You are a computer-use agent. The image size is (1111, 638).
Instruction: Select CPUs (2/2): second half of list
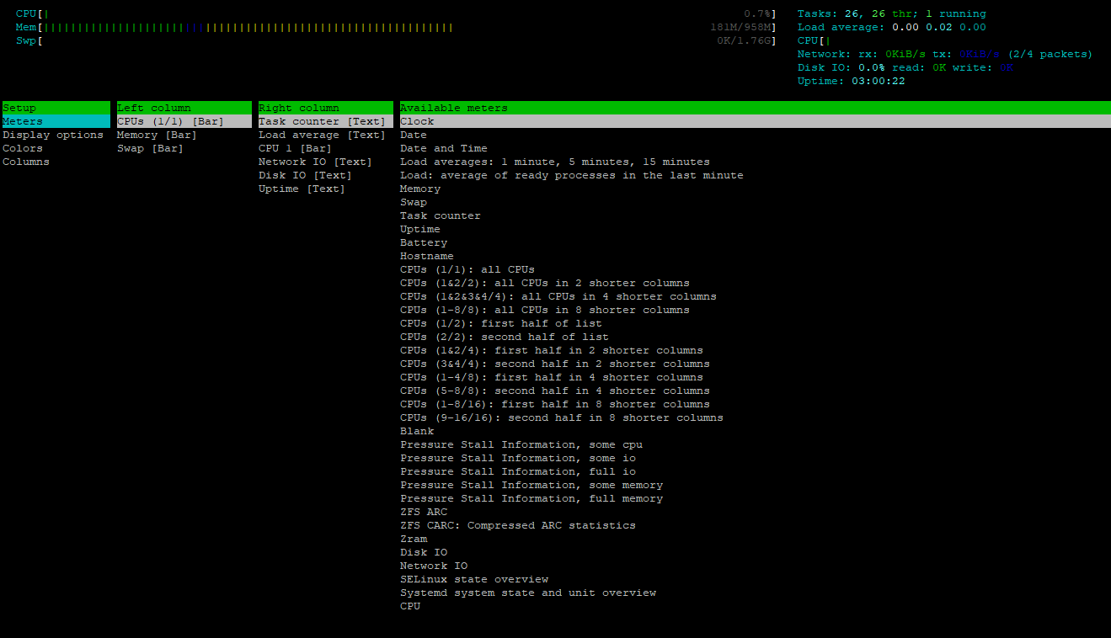(x=505, y=337)
